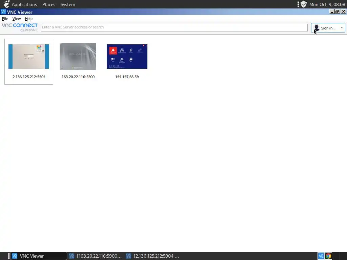The width and height of the screenshot is (347, 260).
Task: Click the VNC Connect by RealVNC logo
Action: click(20, 27)
